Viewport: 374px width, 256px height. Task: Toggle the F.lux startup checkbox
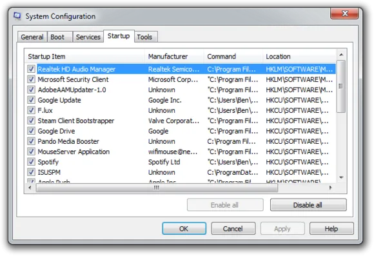tap(31, 110)
